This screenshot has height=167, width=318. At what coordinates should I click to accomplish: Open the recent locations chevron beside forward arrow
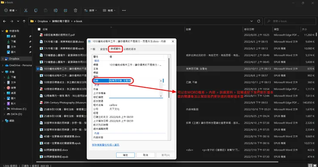click(18, 21)
